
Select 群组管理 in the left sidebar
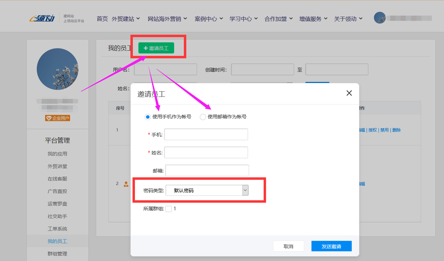tap(58, 254)
